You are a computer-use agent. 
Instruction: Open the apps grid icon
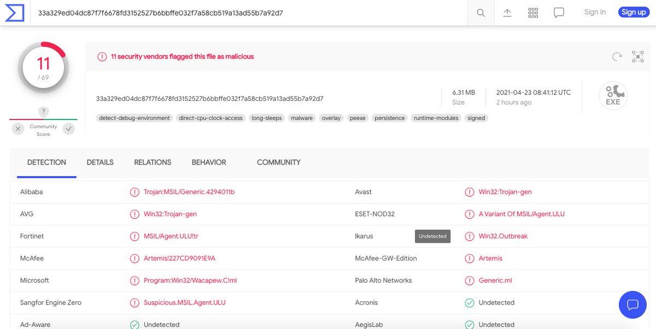coord(533,13)
